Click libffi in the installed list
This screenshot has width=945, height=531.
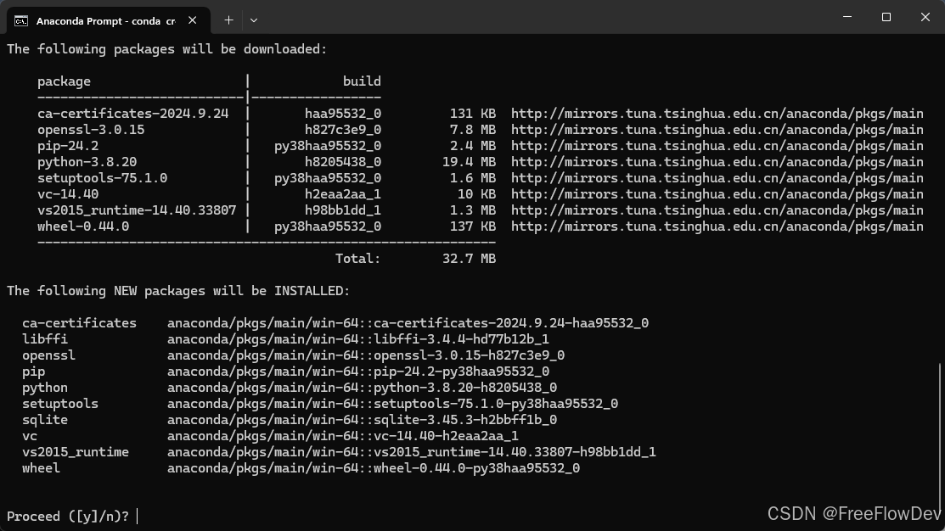pos(45,339)
